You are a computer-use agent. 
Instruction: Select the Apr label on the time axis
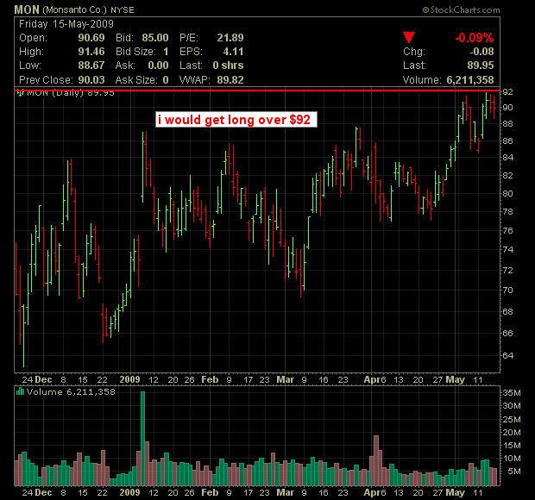point(371,378)
